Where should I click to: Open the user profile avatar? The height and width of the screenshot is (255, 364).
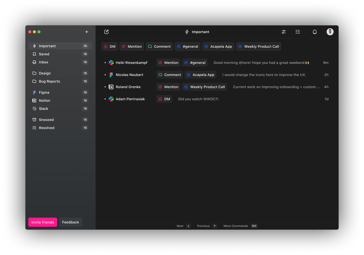[x=330, y=32]
